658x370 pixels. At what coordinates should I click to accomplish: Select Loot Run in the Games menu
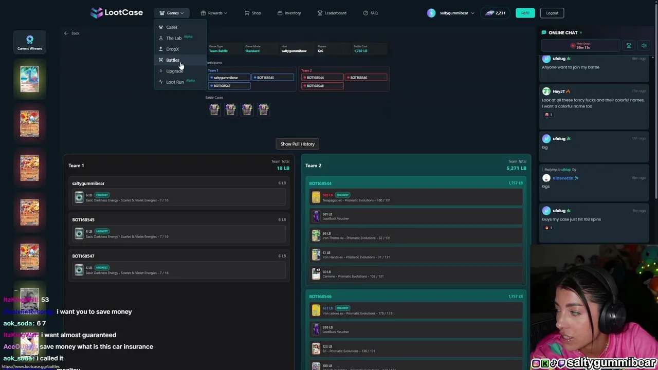tap(180, 82)
